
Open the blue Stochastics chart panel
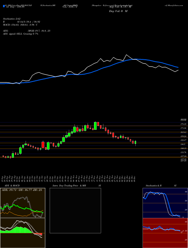[165, 203]
